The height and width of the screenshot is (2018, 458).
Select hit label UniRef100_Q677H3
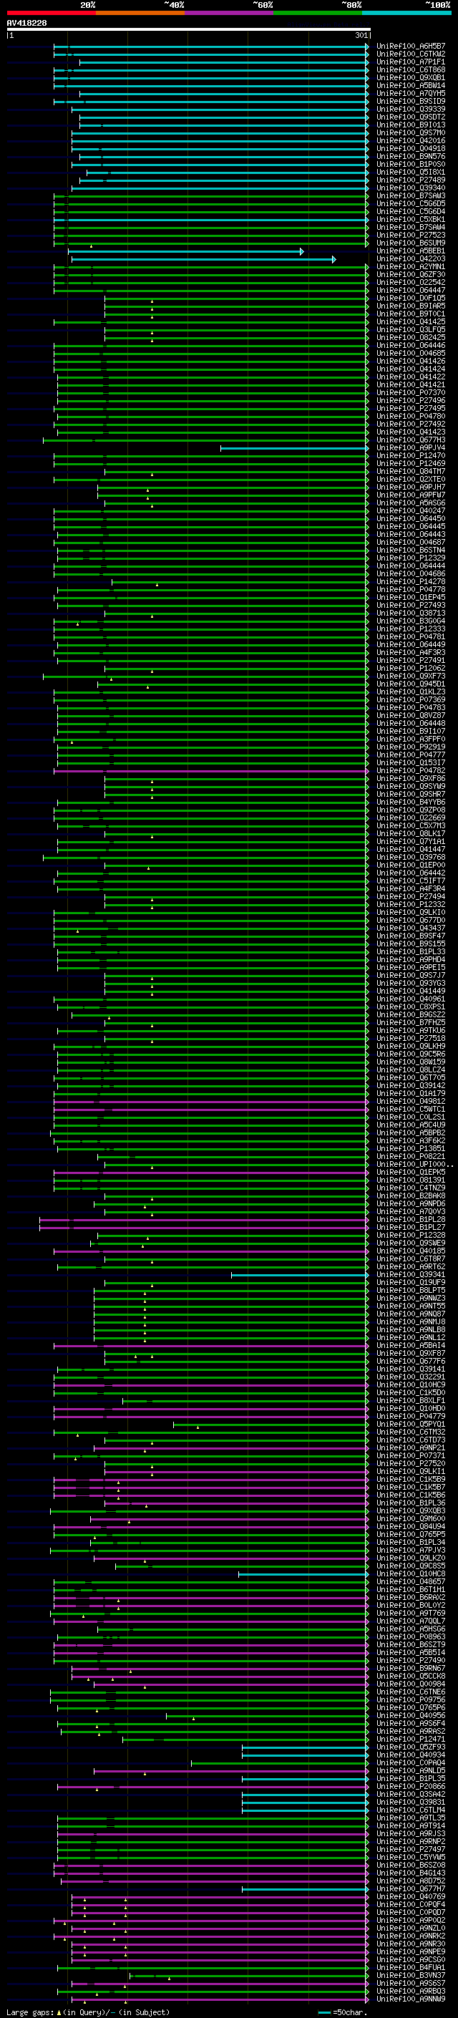[411, 440]
